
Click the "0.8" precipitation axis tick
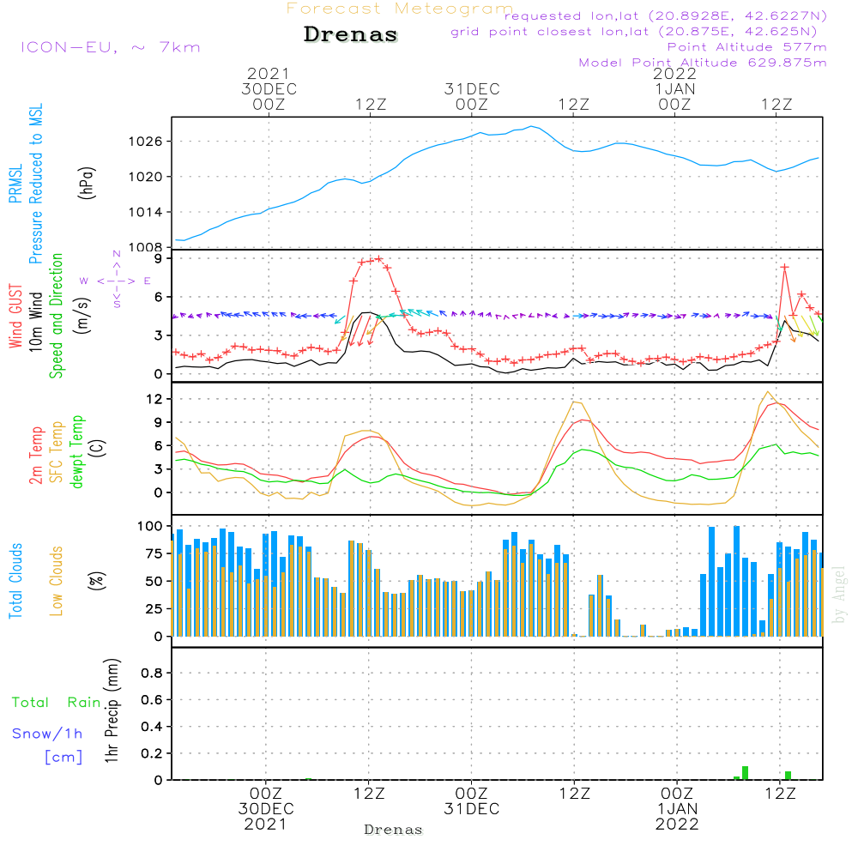point(152,673)
